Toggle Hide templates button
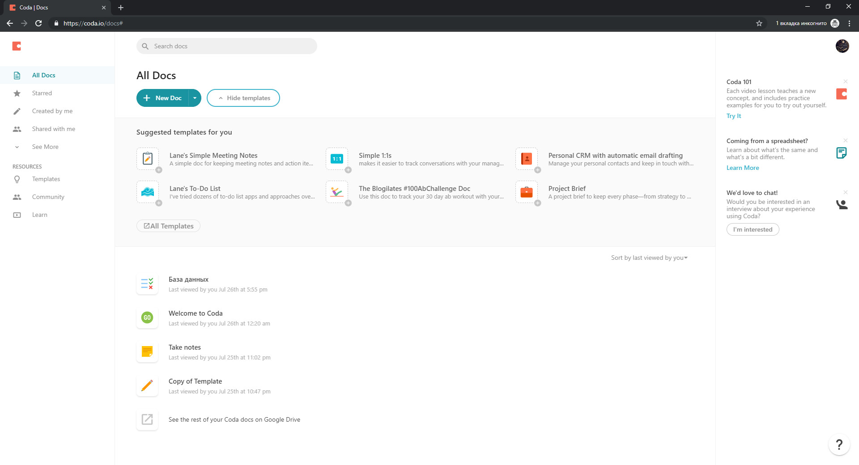Image resolution: width=859 pixels, height=465 pixels. 243,98
